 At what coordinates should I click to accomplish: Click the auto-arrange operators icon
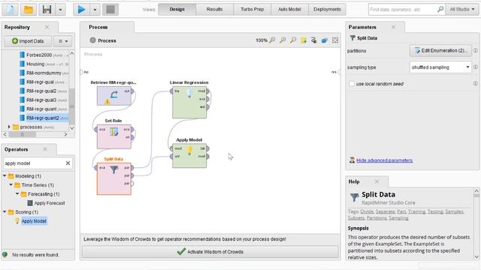(314, 40)
